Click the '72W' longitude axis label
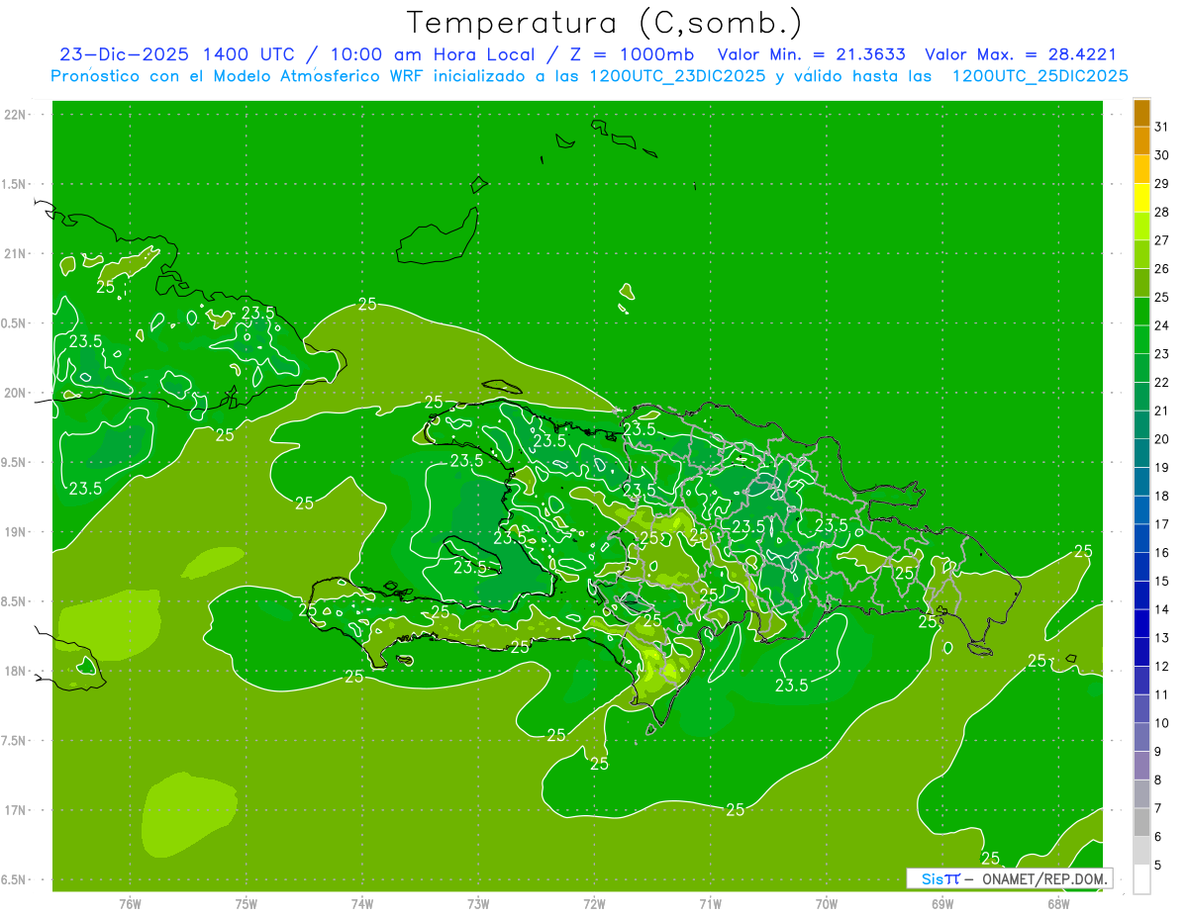The width and height of the screenshot is (1188, 917). pos(595,904)
